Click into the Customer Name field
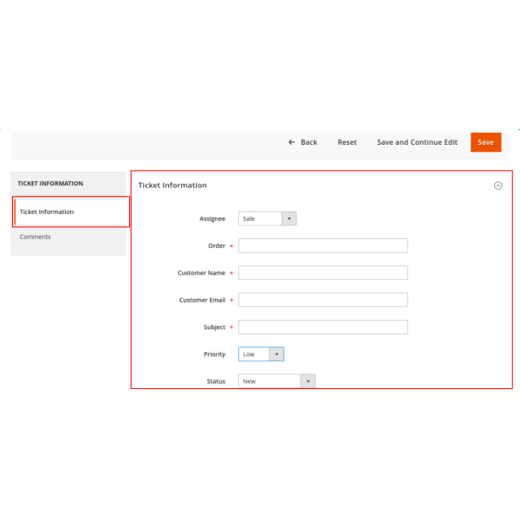 click(x=322, y=273)
